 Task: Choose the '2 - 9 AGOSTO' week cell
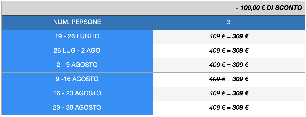click(x=77, y=65)
